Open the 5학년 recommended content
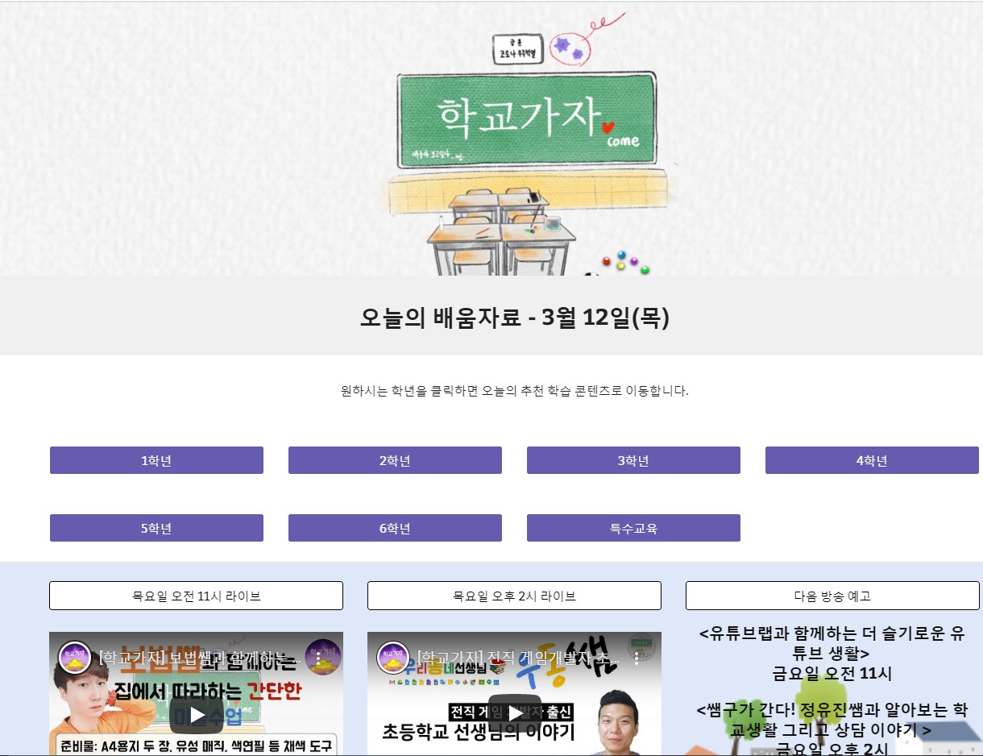The height and width of the screenshot is (756, 983). 156,528
